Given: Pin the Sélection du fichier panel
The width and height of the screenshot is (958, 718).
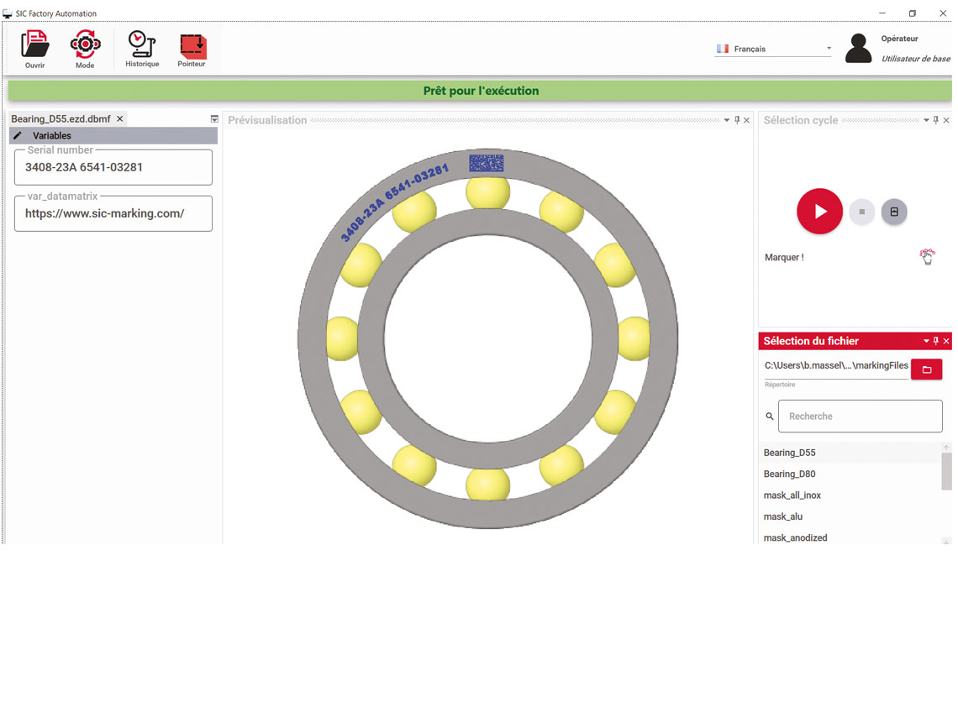Looking at the screenshot, I should pyautogui.click(x=936, y=341).
